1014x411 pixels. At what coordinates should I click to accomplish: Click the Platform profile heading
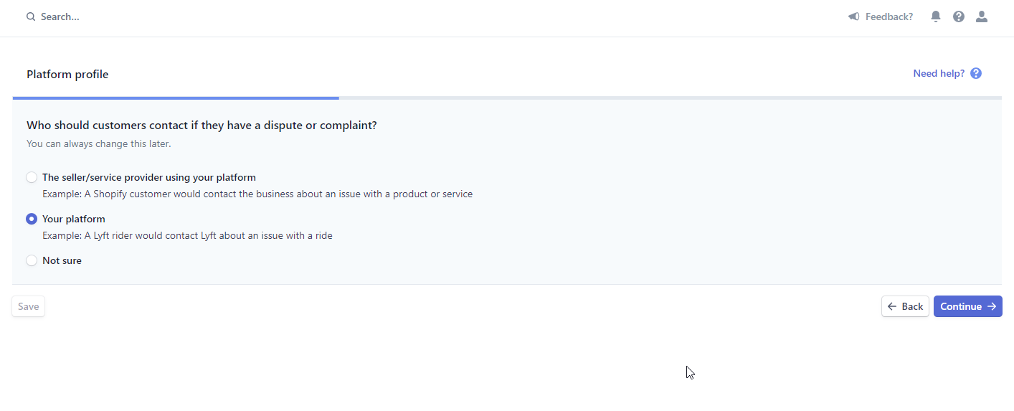(67, 74)
